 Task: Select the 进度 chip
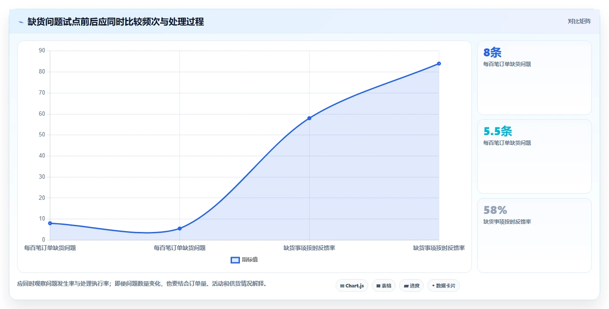(411, 286)
